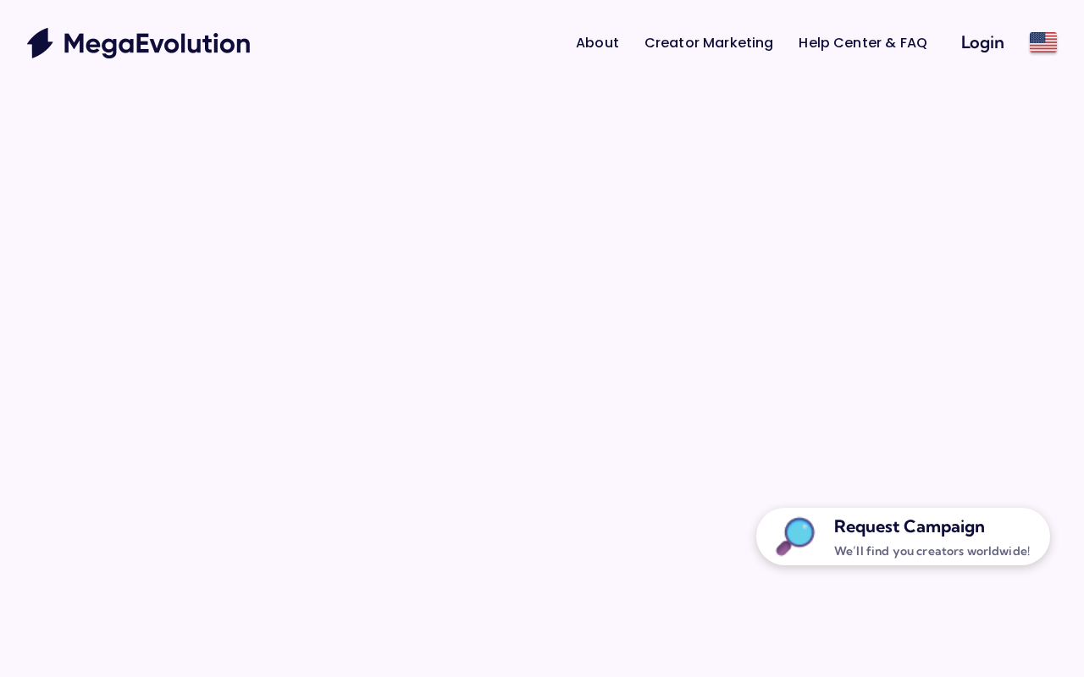Open the About page
Viewport: 1084px width, 677px height.
click(x=597, y=42)
